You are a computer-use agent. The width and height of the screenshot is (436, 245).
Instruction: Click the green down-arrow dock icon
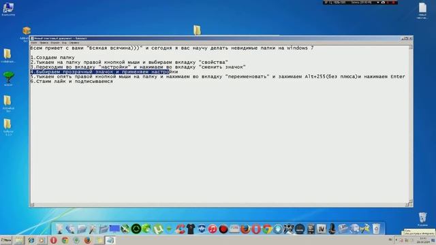pos(169,229)
